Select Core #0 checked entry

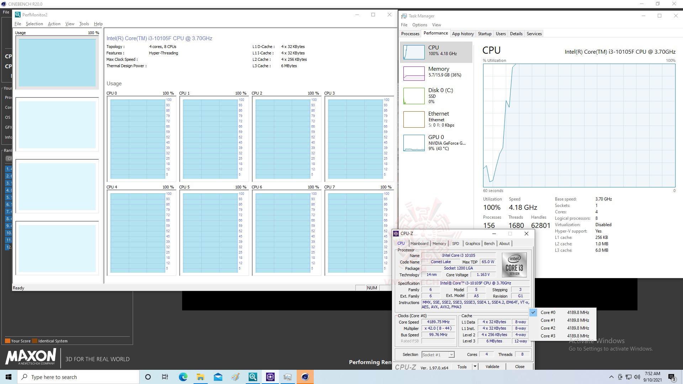click(x=548, y=313)
